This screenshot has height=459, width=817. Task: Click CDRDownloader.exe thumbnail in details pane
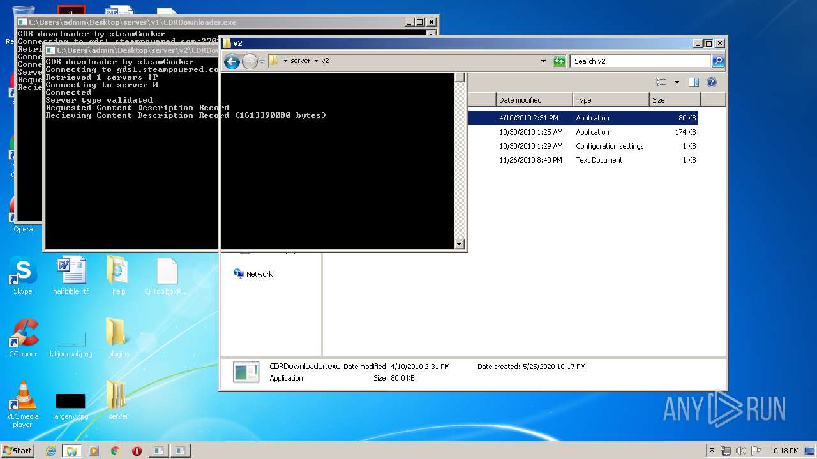tap(246, 372)
